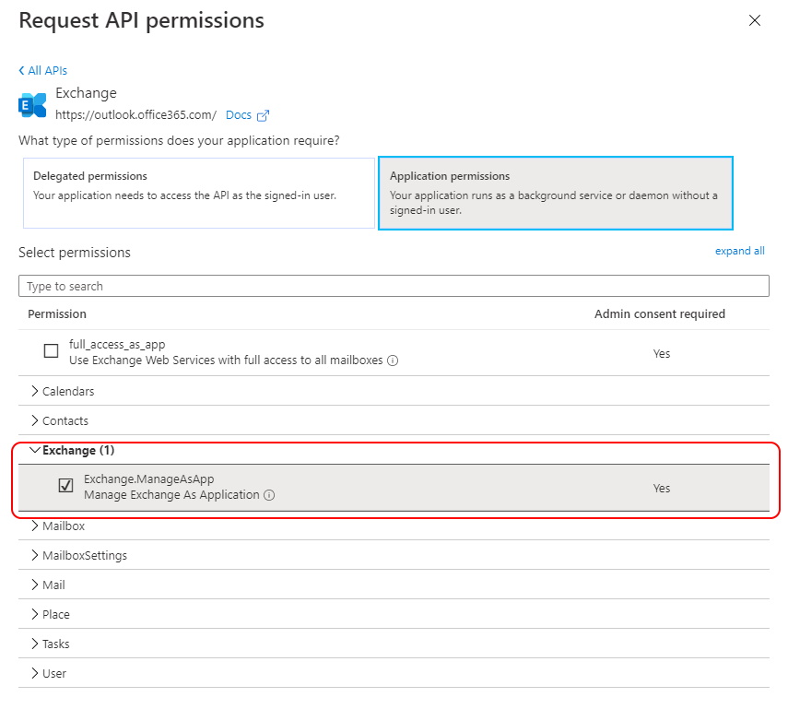Click the full_access_as_app permission name

(117, 345)
